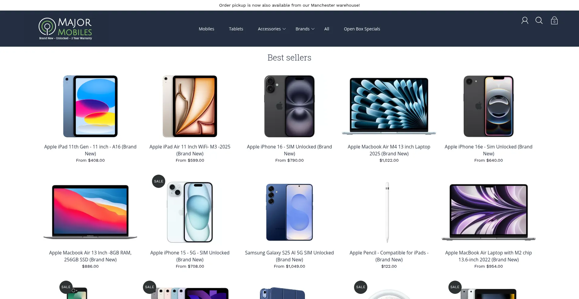579x299 pixels.
Task: Select Macbook Air 13 Inch 8GB image
Action: 90,212
